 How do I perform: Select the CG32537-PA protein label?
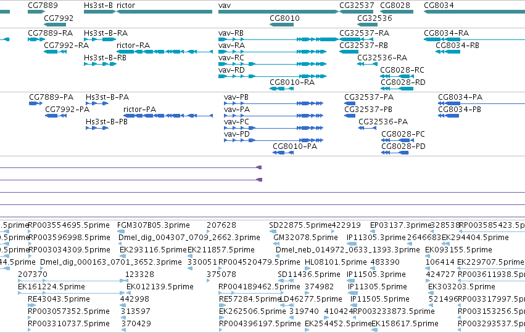pyautogui.click(x=369, y=97)
